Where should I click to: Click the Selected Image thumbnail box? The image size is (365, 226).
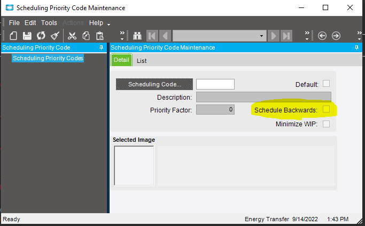[x=134, y=166]
